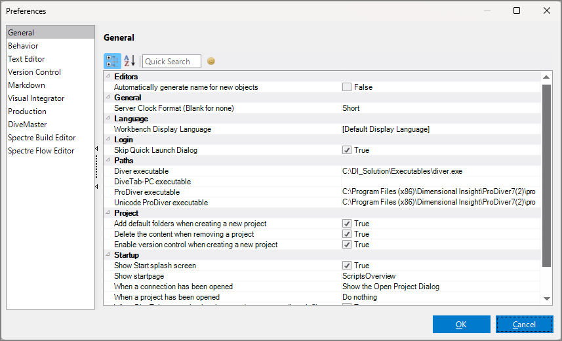Switch to the Categorized view icon
This screenshot has height=341, width=562.
(112, 61)
